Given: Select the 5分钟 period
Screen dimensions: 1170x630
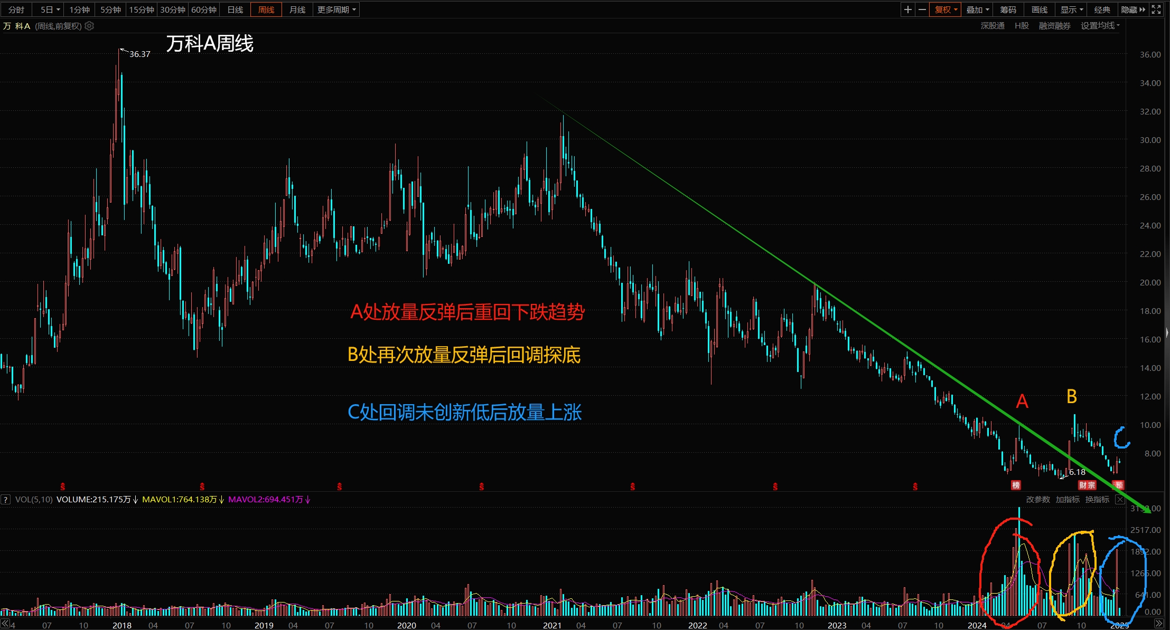Looking at the screenshot, I should click(x=110, y=9).
